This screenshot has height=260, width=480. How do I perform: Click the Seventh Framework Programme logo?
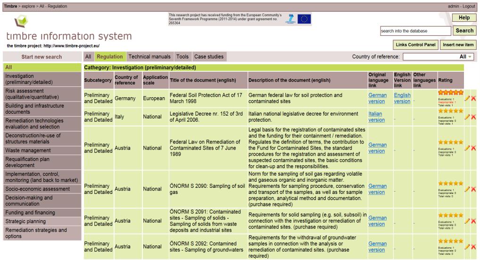tap(290, 19)
